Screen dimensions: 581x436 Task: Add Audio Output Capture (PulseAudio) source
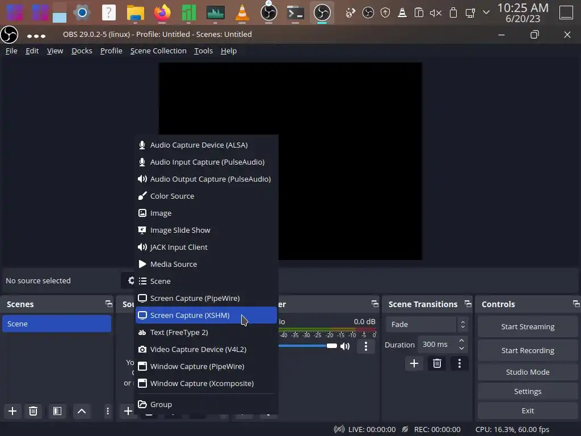coord(206,179)
